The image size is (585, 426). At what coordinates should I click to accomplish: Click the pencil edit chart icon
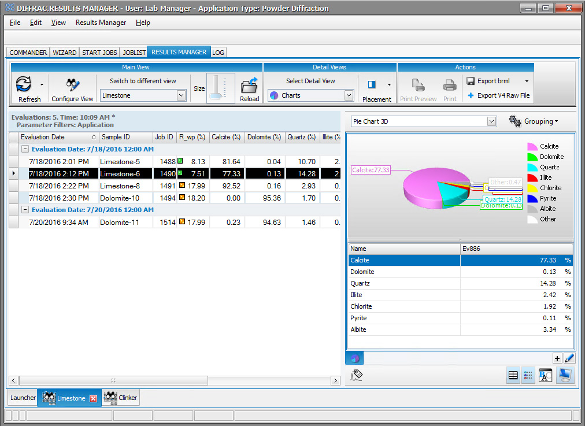[569, 358]
